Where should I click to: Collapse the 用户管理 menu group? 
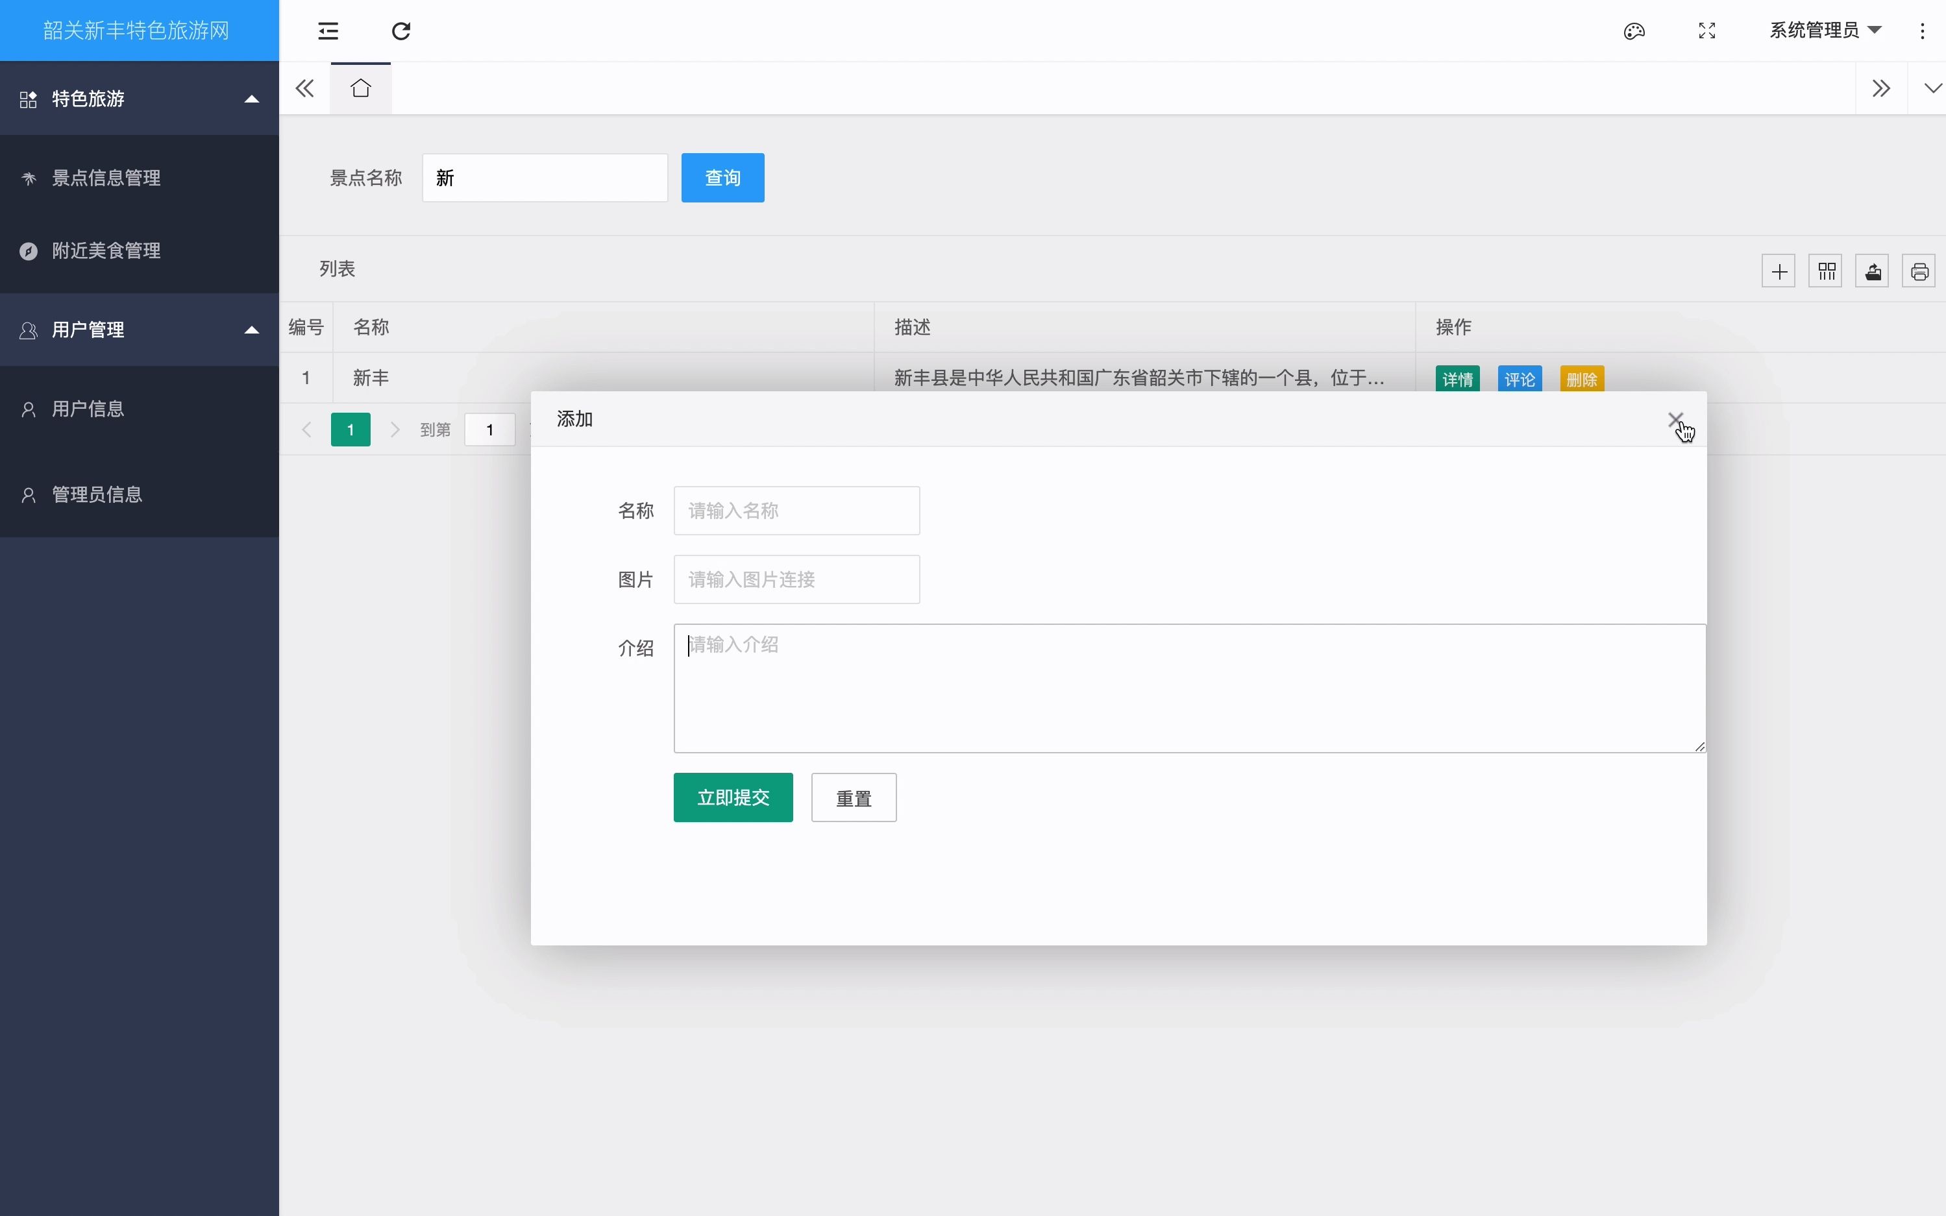[139, 330]
